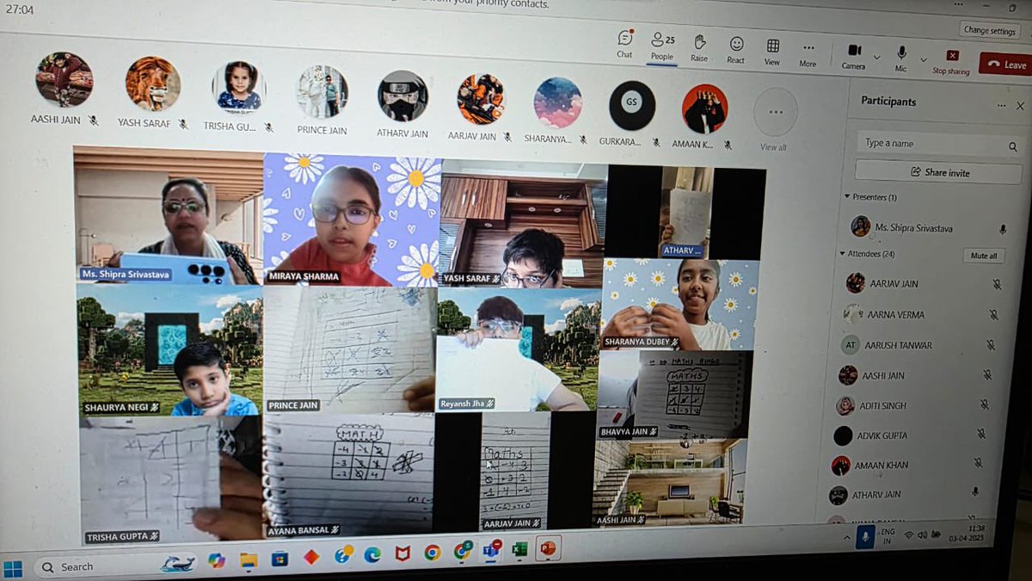
Task: Select SHAURYA NEGI video tile
Action: pyautogui.click(x=169, y=349)
